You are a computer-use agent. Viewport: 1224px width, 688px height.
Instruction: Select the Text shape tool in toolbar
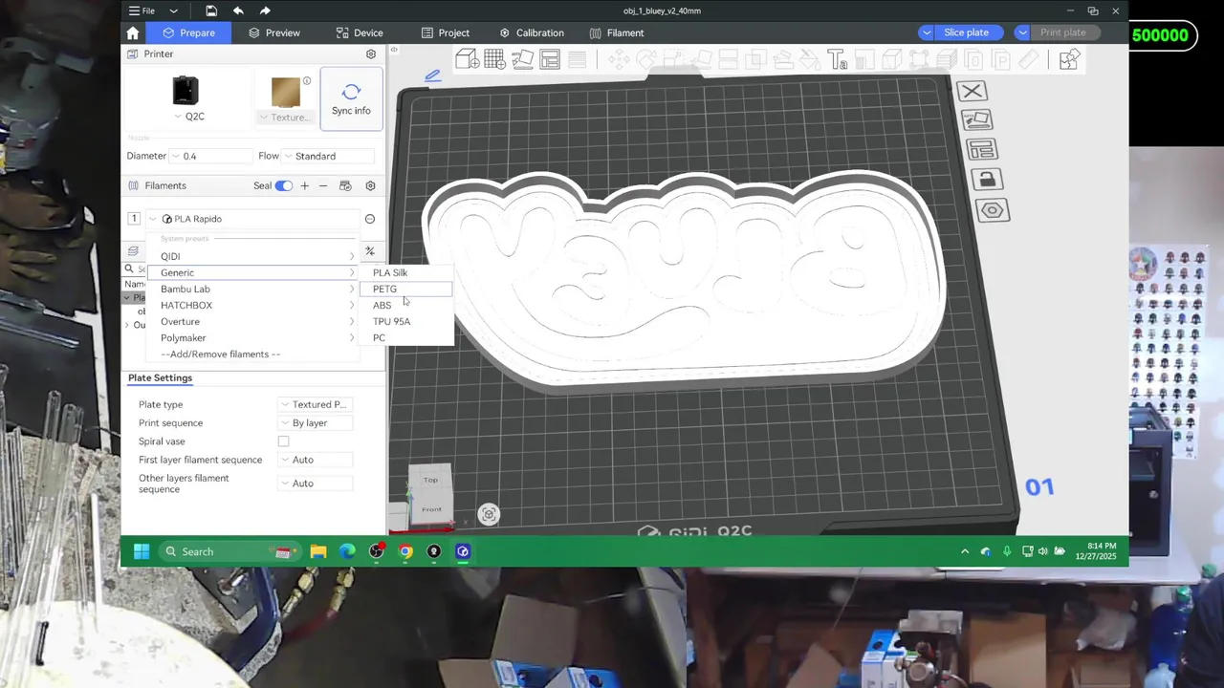tap(838, 60)
